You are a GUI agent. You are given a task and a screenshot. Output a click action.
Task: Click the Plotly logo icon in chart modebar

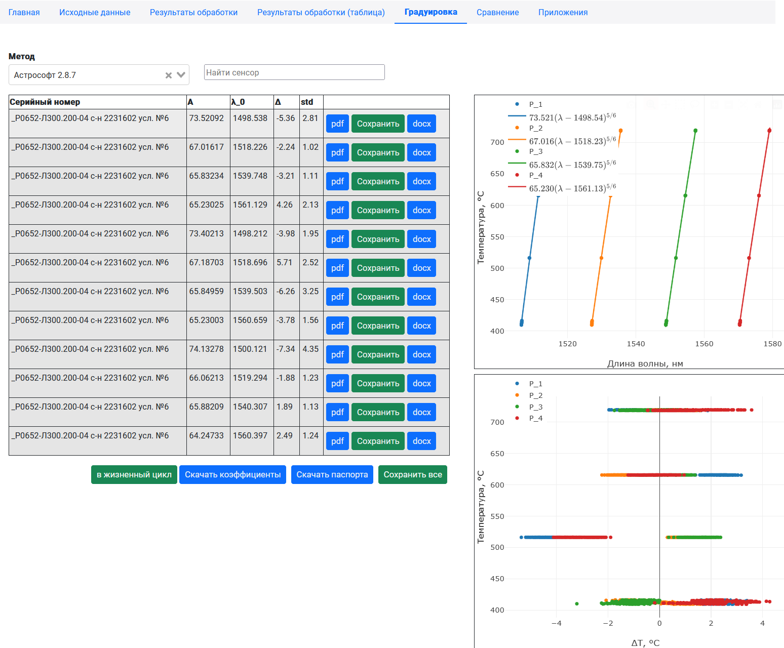[x=777, y=104]
